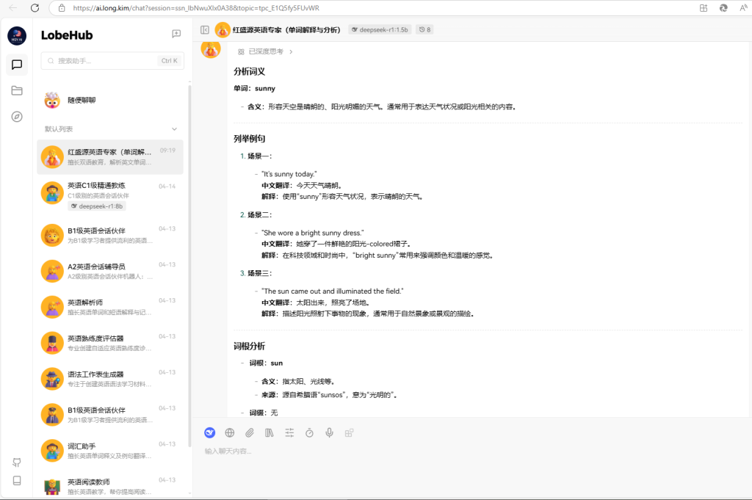Open the chat icon in left sidebar

coord(17,65)
